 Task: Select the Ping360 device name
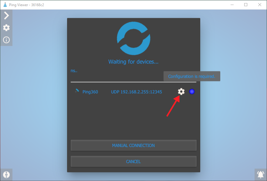[x=90, y=92]
